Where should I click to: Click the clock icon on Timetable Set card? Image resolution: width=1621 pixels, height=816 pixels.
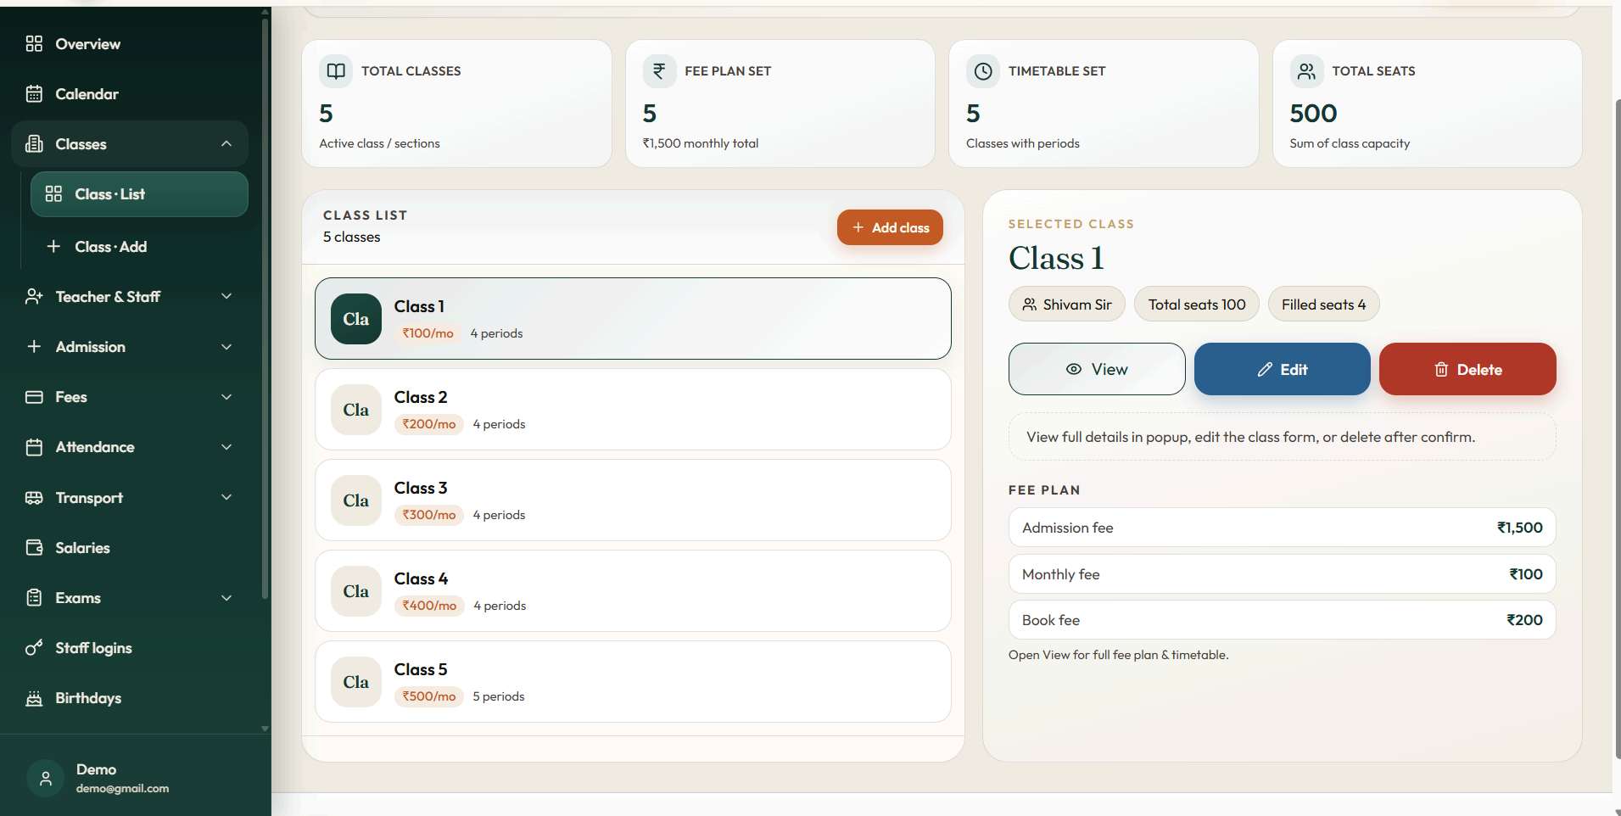982,70
